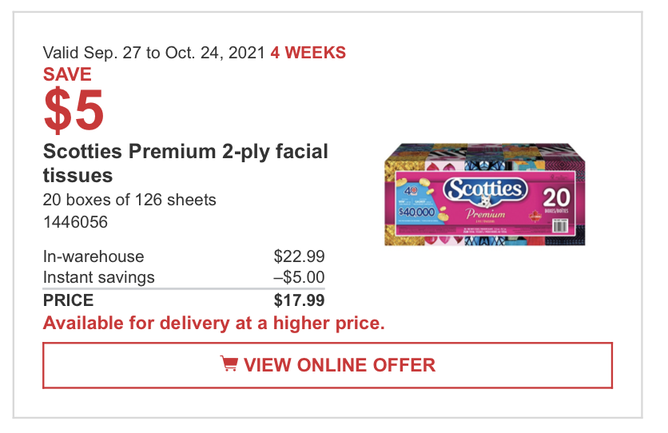Click the Premium script text on package
The height and width of the screenshot is (433, 668).
485,213
